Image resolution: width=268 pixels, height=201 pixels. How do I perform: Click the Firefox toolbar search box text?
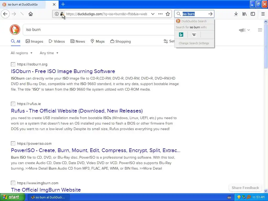[x=188, y=14]
